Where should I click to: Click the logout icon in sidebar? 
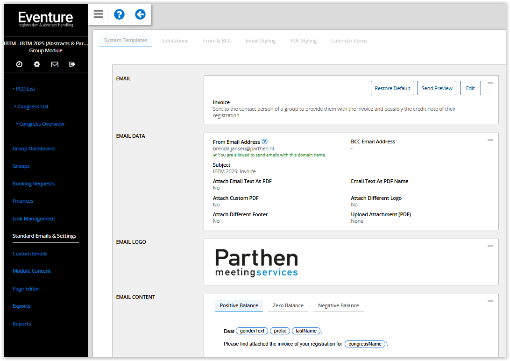(x=72, y=64)
